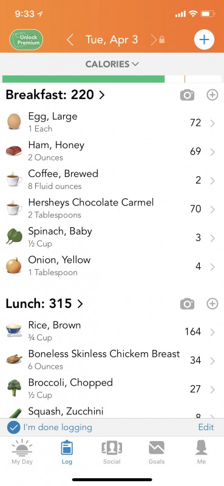This screenshot has width=224, height=486.
Task: Add food to Lunch with plus icon
Action: (212, 304)
